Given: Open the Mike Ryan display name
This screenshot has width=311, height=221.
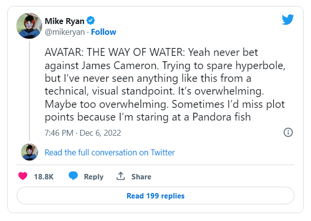Looking at the screenshot, I should point(64,21).
